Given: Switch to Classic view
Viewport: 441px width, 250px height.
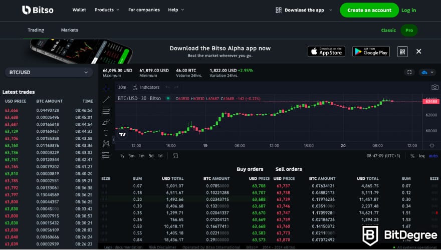Looking at the screenshot, I should (388, 31).
